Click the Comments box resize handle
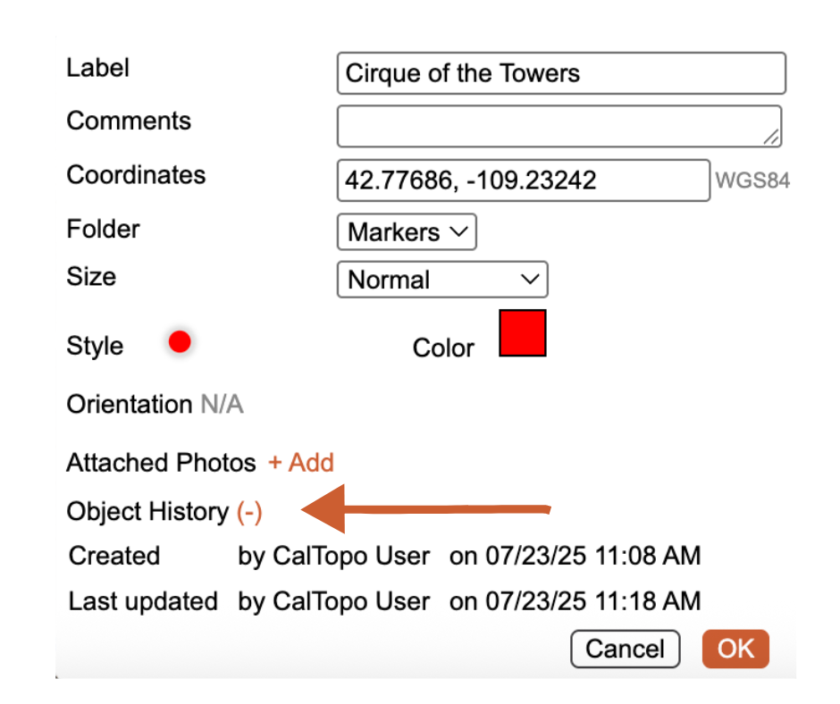The height and width of the screenshot is (704, 840). (x=772, y=137)
